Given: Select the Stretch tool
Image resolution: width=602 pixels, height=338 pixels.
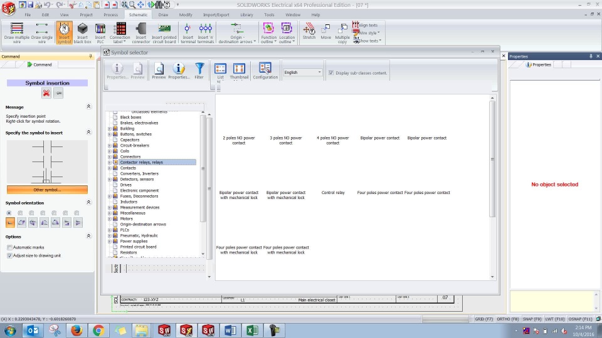Looking at the screenshot, I should [309, 31].
